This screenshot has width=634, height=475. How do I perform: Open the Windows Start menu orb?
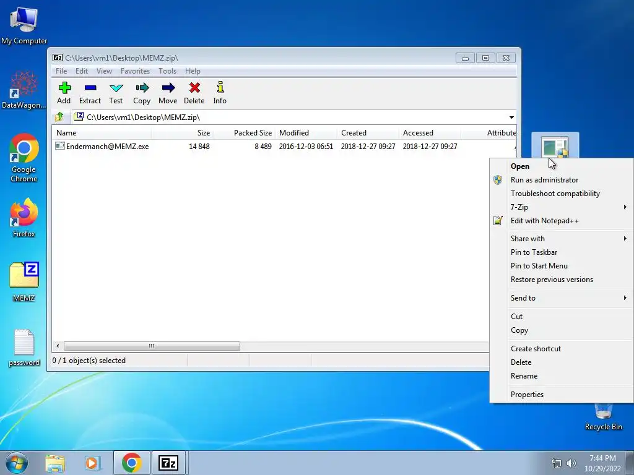[x=17, y=463]
